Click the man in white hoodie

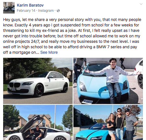[x=113, y=80]
